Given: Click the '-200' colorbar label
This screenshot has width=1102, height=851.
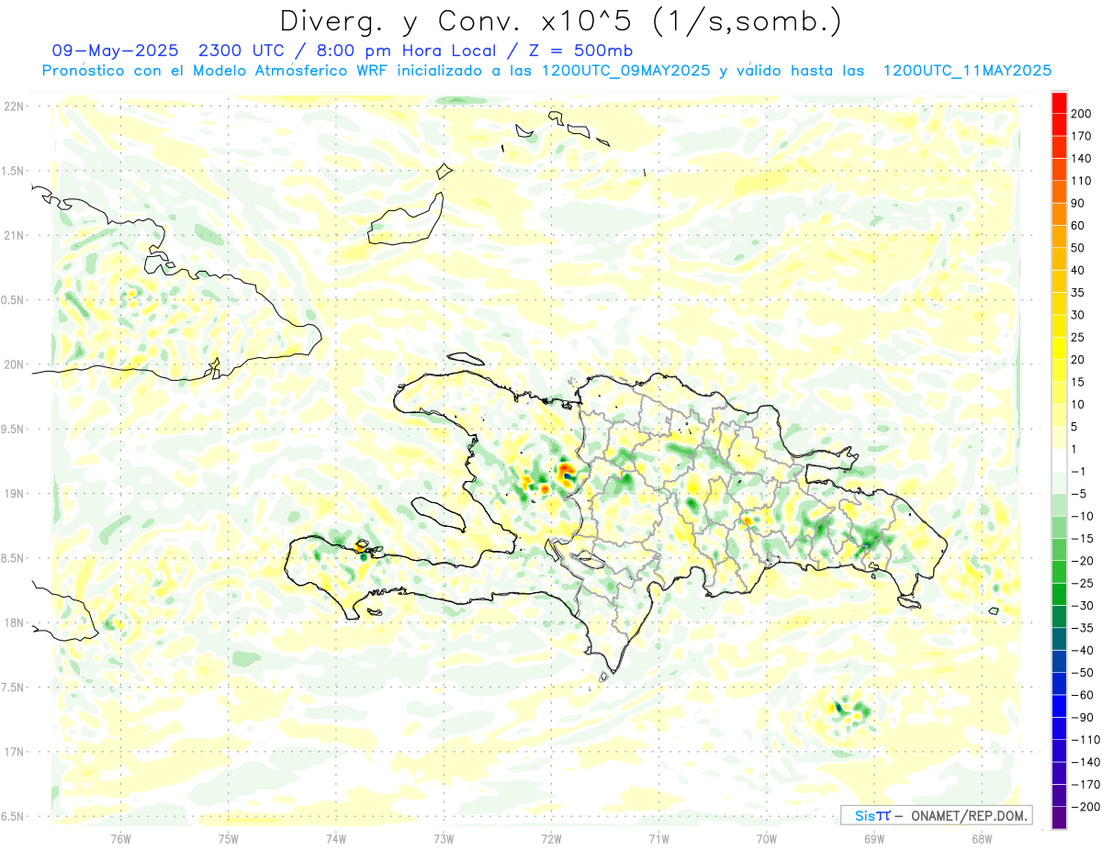Looking at the screenshot, I should point(1085,807).
